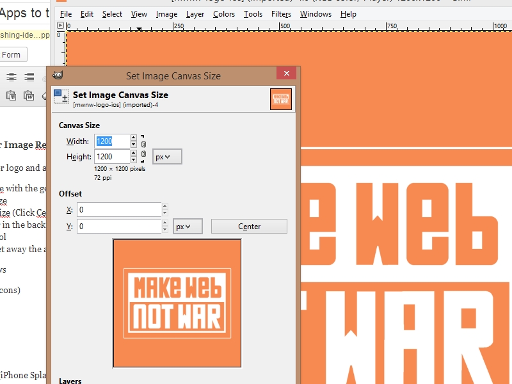Click the canvas size icon beside dialog heading
Screen dimensions: 512x384
coord(61,97)
